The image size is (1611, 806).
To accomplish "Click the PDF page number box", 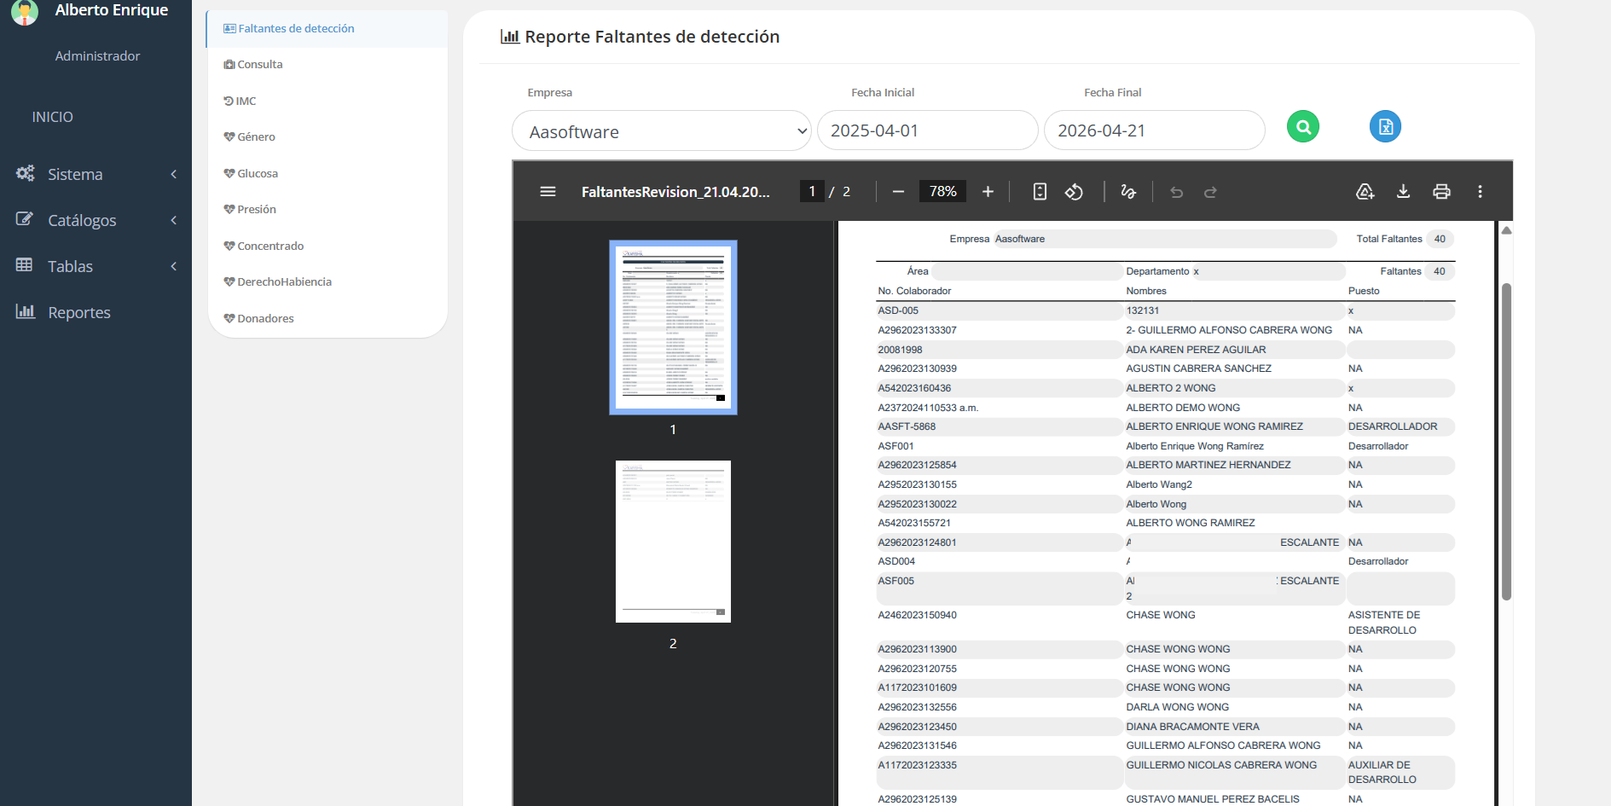I will pyautogui.click(x=812, y=192).
